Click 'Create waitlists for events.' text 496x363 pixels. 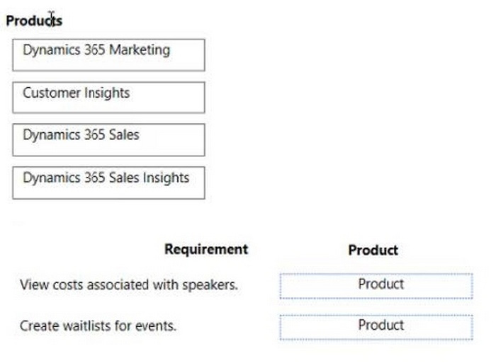(x=98, y=326)
